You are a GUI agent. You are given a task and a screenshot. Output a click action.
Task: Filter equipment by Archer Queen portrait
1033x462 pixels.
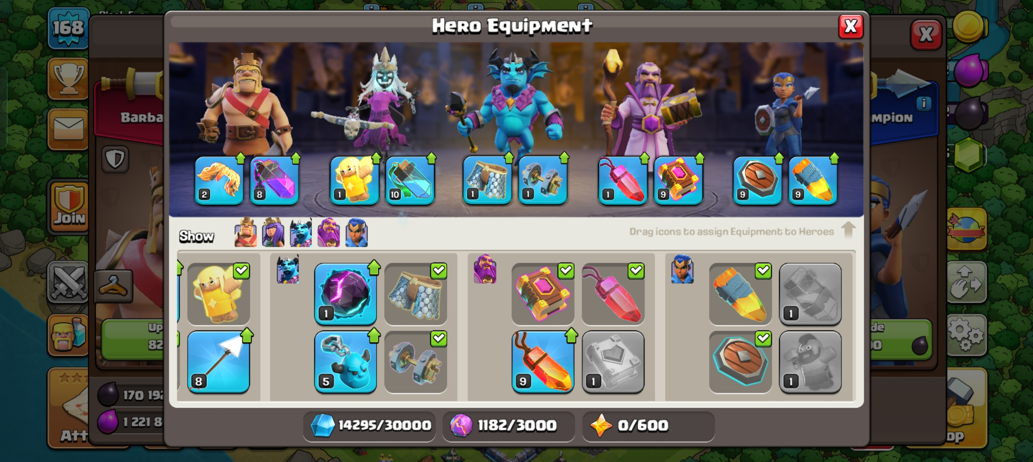tap(273, 233)
